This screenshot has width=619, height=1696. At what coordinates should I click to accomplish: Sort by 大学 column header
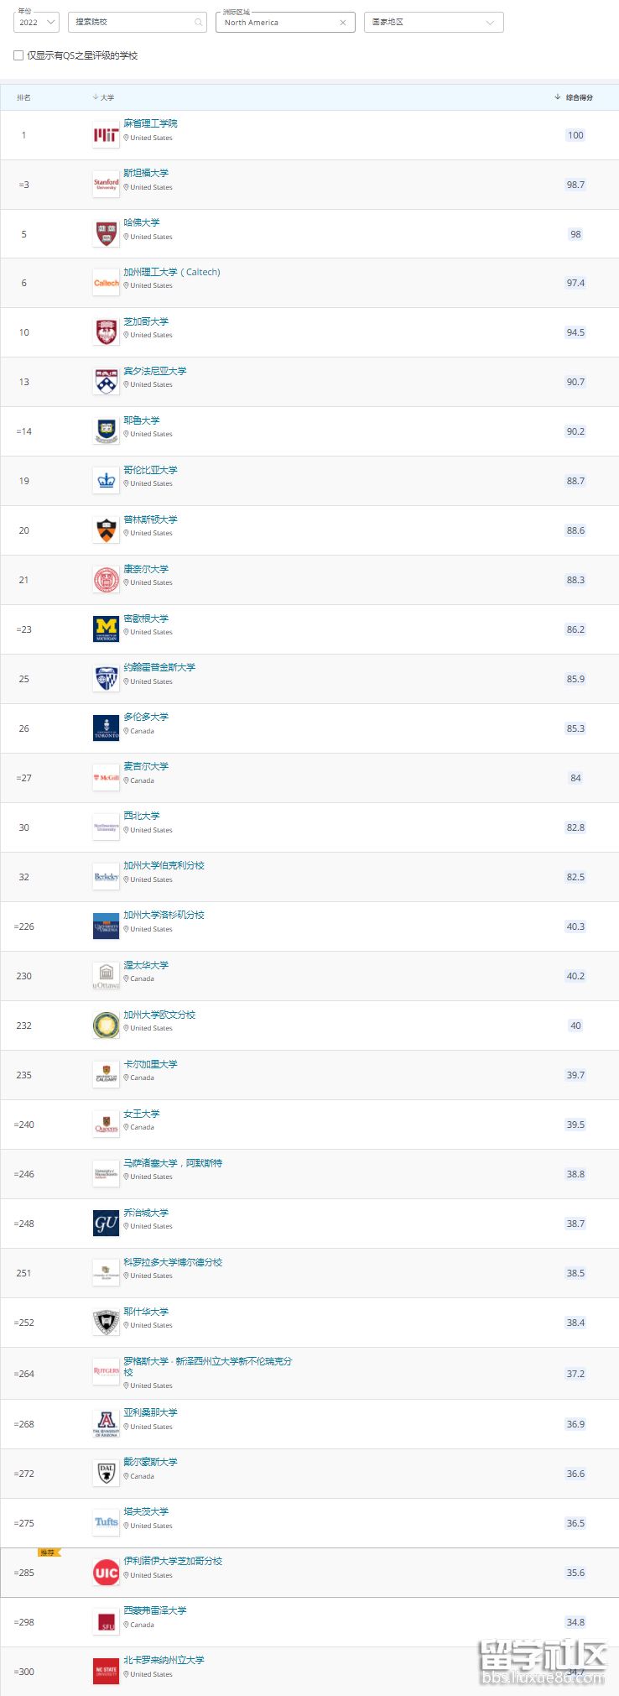[x=107, y=97]
